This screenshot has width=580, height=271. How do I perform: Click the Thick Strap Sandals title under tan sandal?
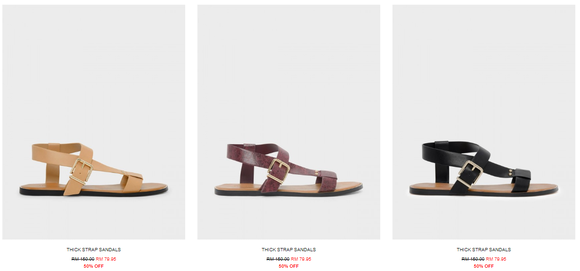(94, 250)
